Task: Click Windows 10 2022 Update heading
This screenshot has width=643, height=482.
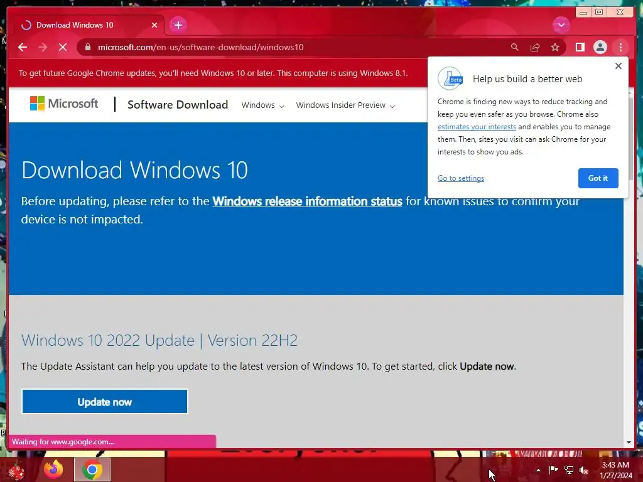Action: point(159,340)
